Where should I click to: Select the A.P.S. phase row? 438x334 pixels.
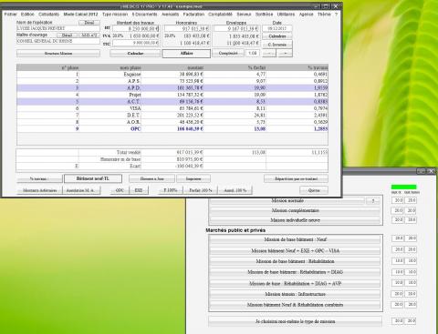(172, 81)
